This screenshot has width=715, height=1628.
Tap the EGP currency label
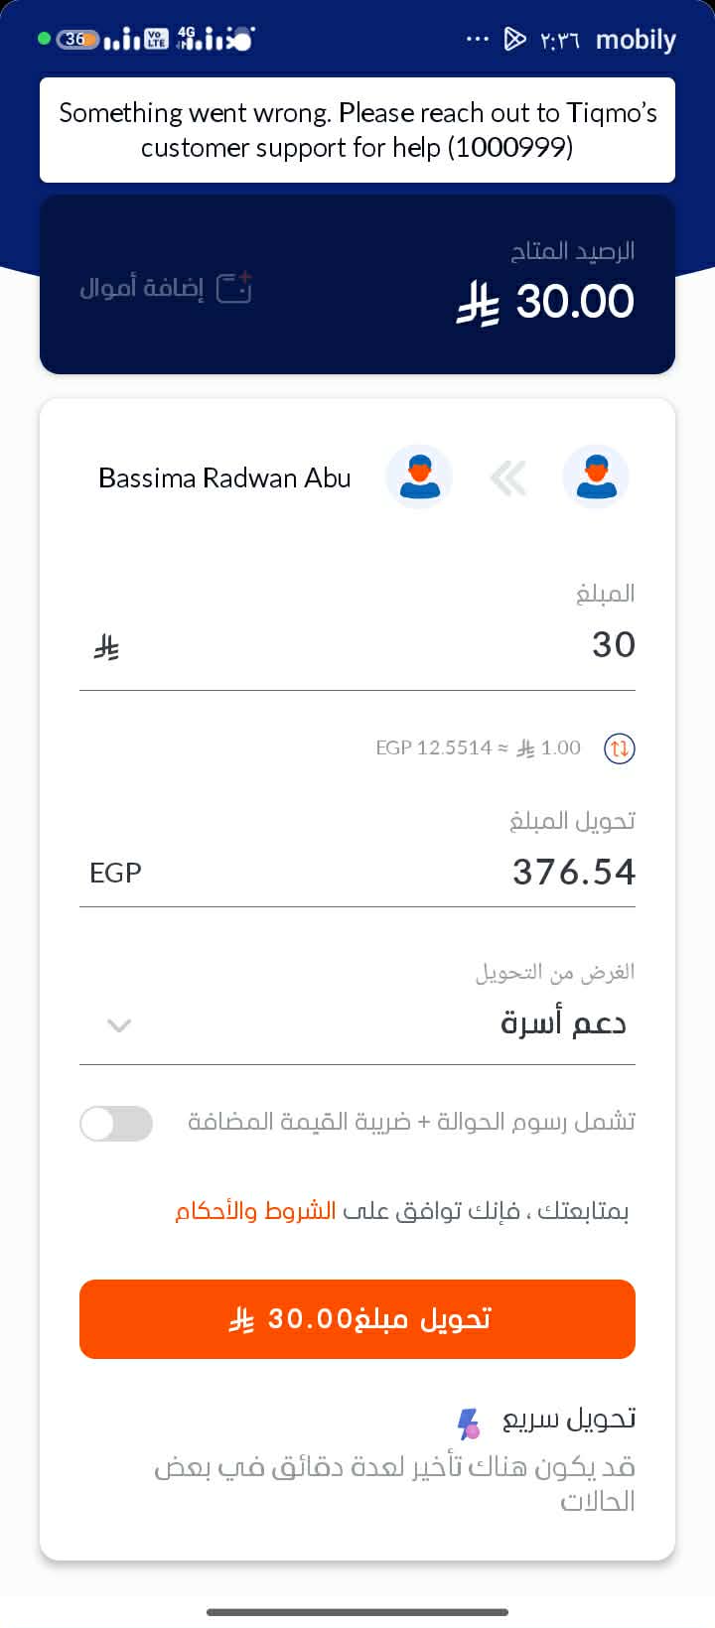[x=115, y=873]
